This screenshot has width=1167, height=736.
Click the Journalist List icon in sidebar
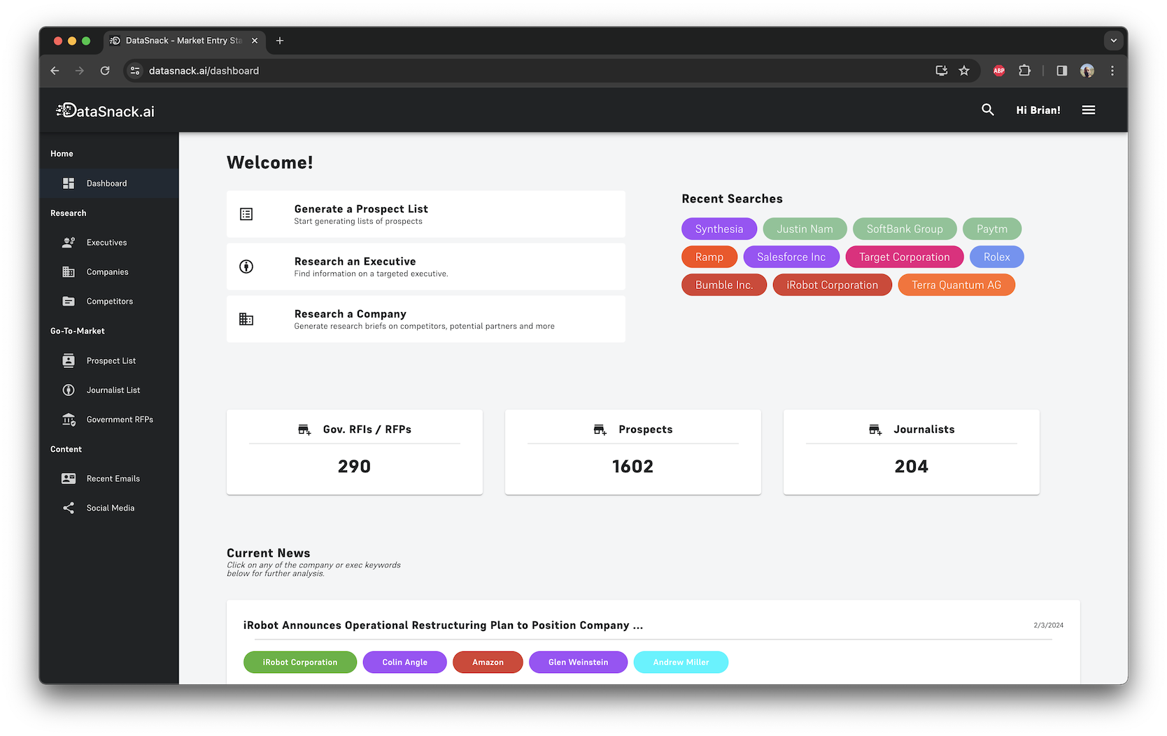[x=69, y=390]
